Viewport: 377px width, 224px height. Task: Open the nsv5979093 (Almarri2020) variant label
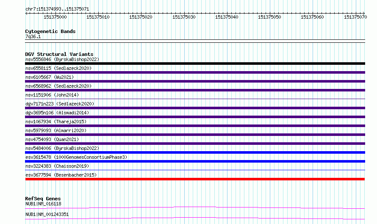point(56,130)
